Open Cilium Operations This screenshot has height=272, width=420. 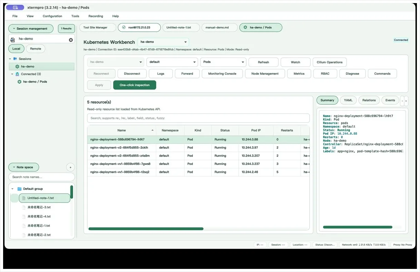[330, 62]
